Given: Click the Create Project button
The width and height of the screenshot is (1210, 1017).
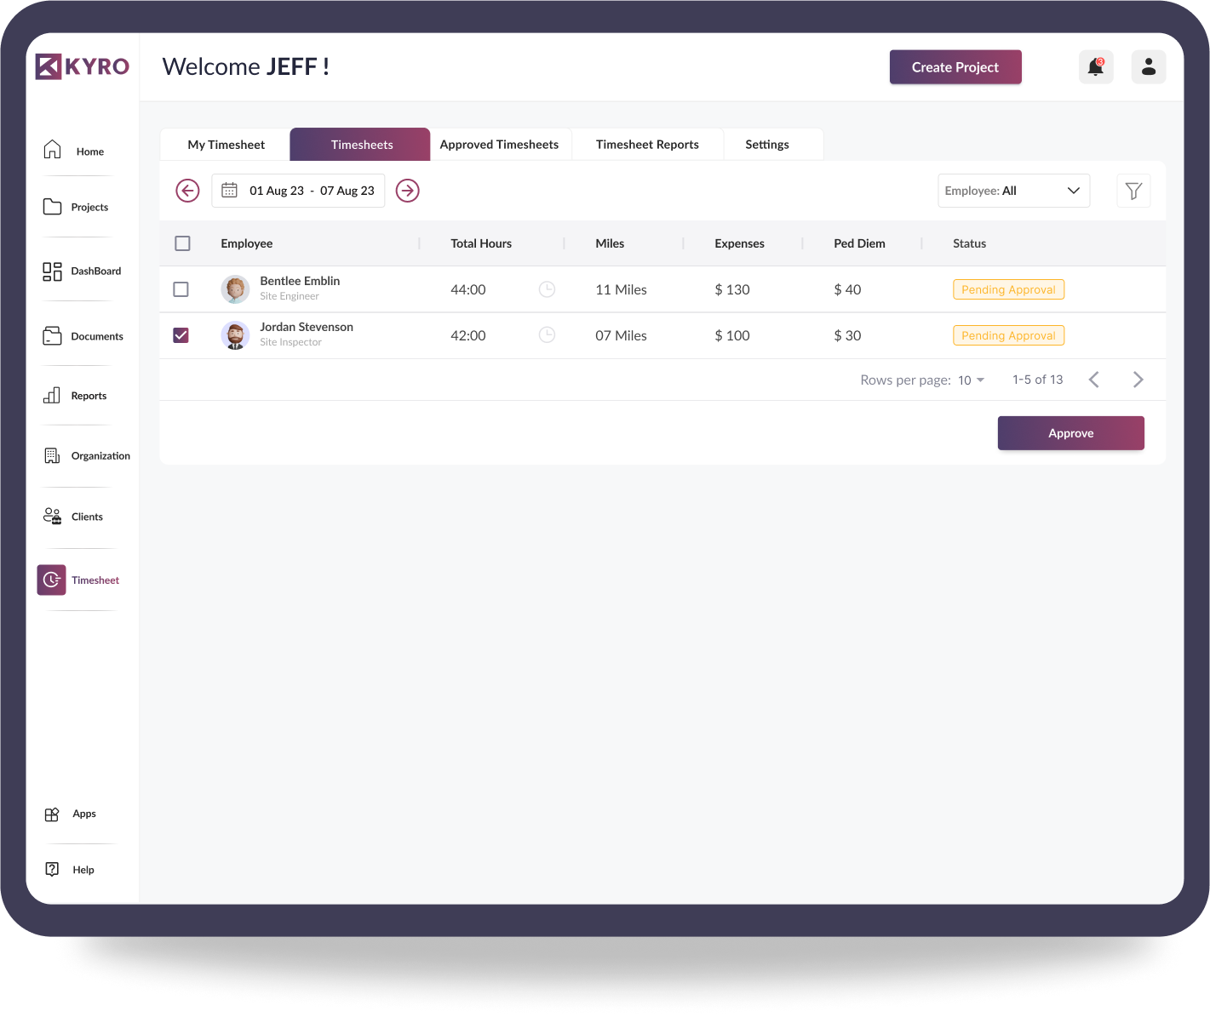Looking at the screenshot, I should 955,66.
